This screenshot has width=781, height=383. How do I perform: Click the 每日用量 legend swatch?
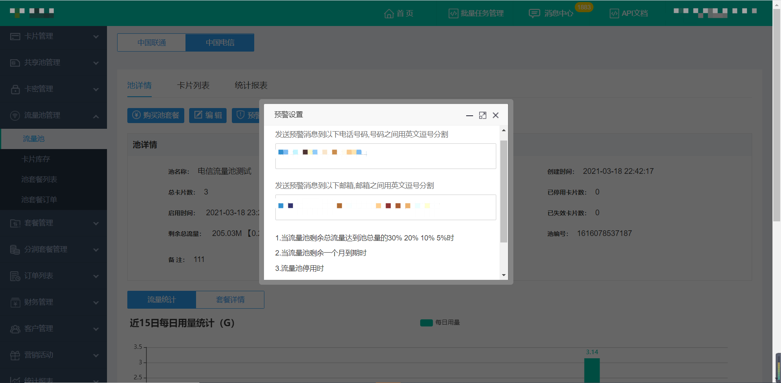426,323
